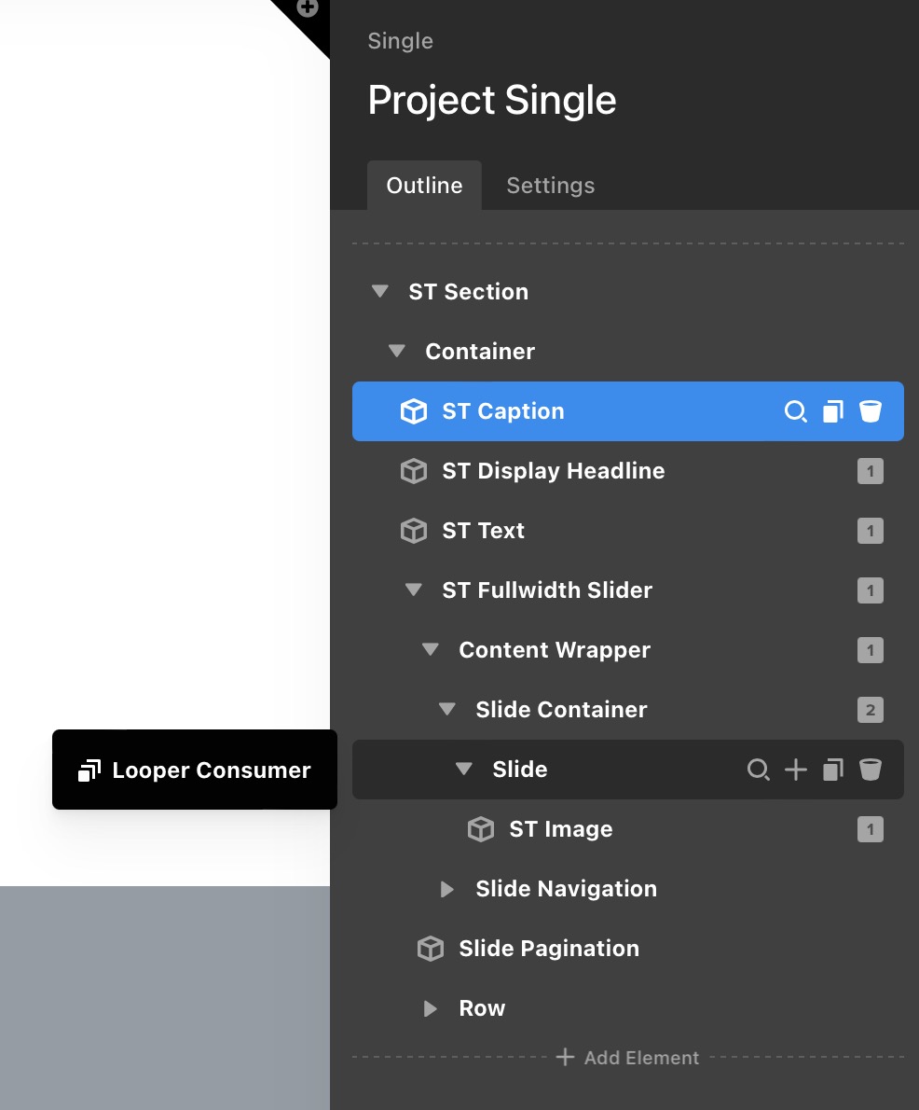Viewport: 919px width, 1110px height.
Task: Duplicate the Slide element
Action: tap(832, 770)
